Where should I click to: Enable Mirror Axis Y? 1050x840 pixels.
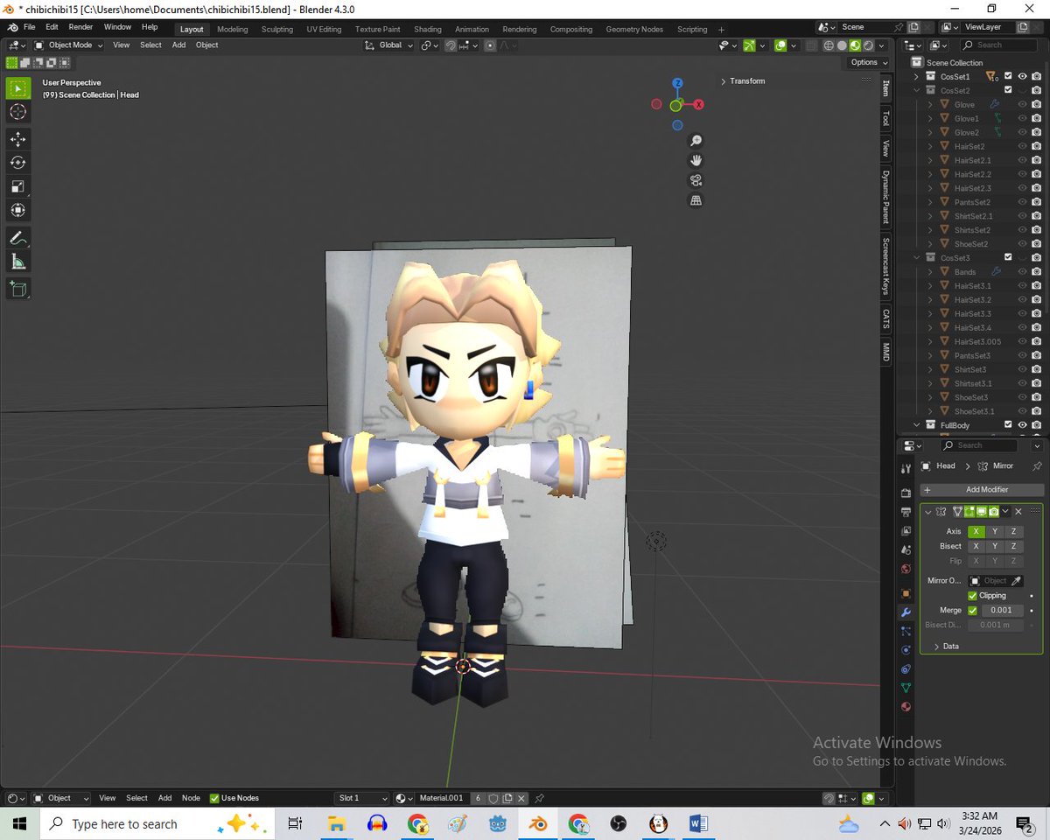click(x=995, y=532)
